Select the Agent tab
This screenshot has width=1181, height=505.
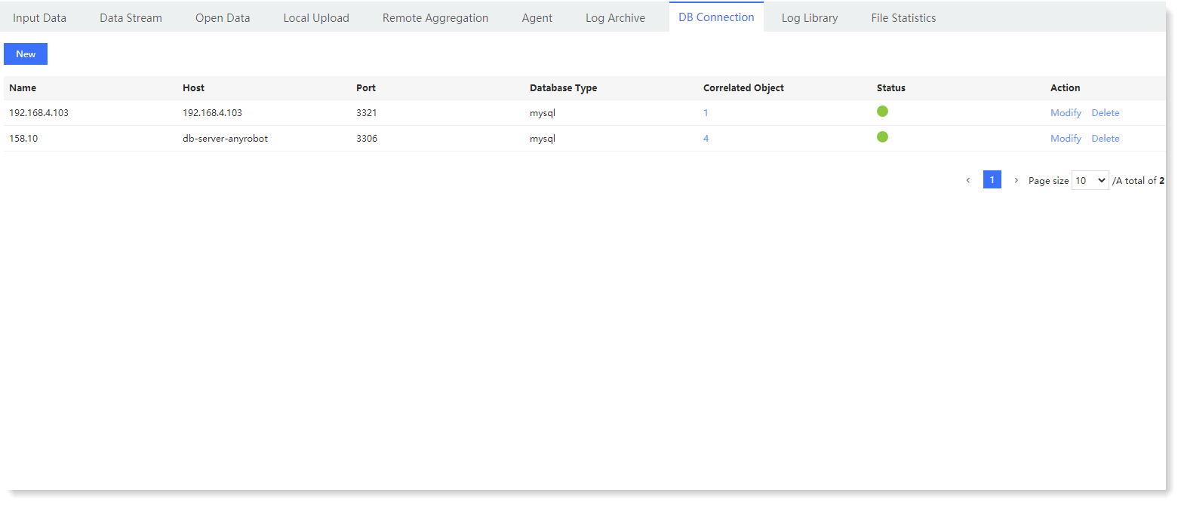click(x=537, y=18)
